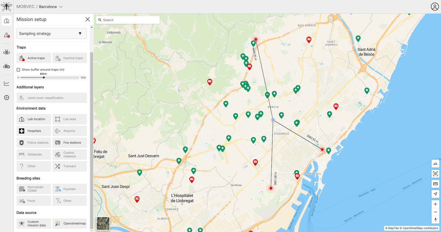The image size is (441, 232).
Task: Click the red trap point near Can Bruixa
Action: (x=271, y=188)
